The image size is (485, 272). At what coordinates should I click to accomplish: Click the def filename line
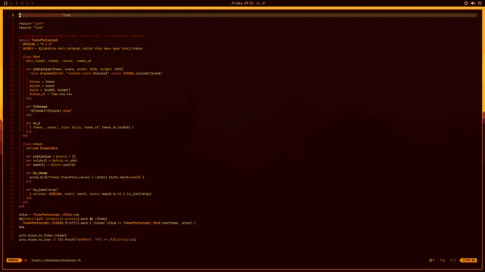pyautogui.click(x=36, y=107)
